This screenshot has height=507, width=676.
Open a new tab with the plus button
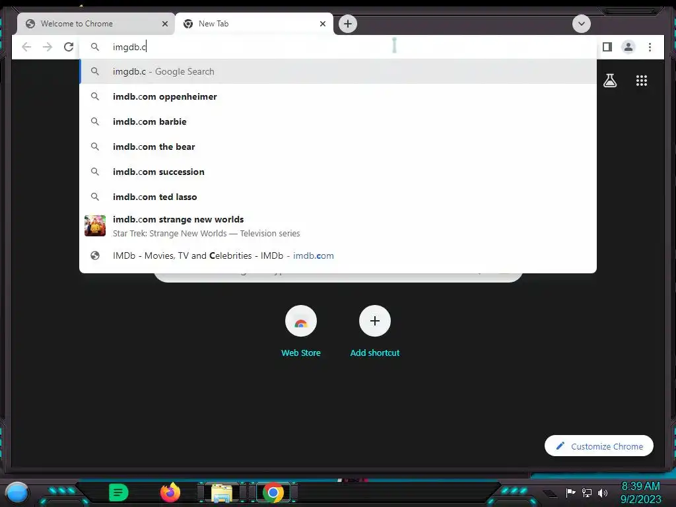[x=348, y=24]
